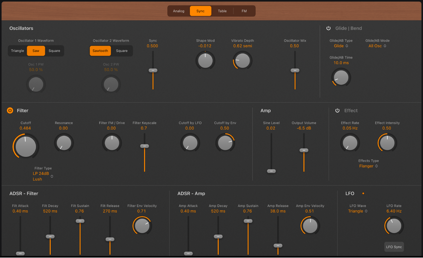Open the LFO Wave Triangle selector
The height and width of the screenshot is (258, 423).
358,211
